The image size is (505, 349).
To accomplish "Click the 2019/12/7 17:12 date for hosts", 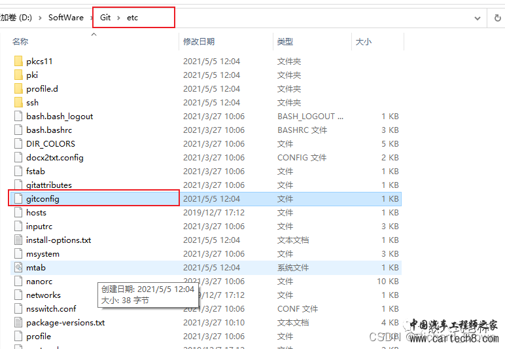I will click(x=214, y=213).
